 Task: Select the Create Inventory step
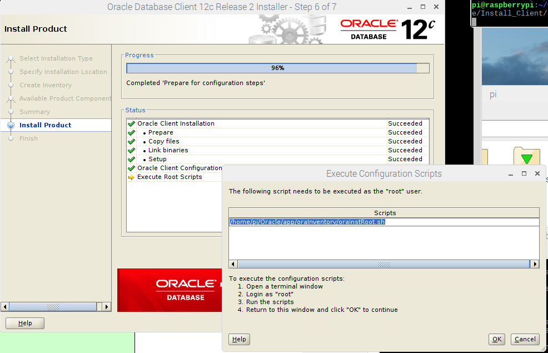click(x=46, y=85)
